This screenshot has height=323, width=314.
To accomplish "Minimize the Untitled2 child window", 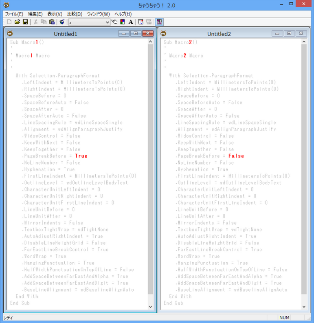I will 277,33.
